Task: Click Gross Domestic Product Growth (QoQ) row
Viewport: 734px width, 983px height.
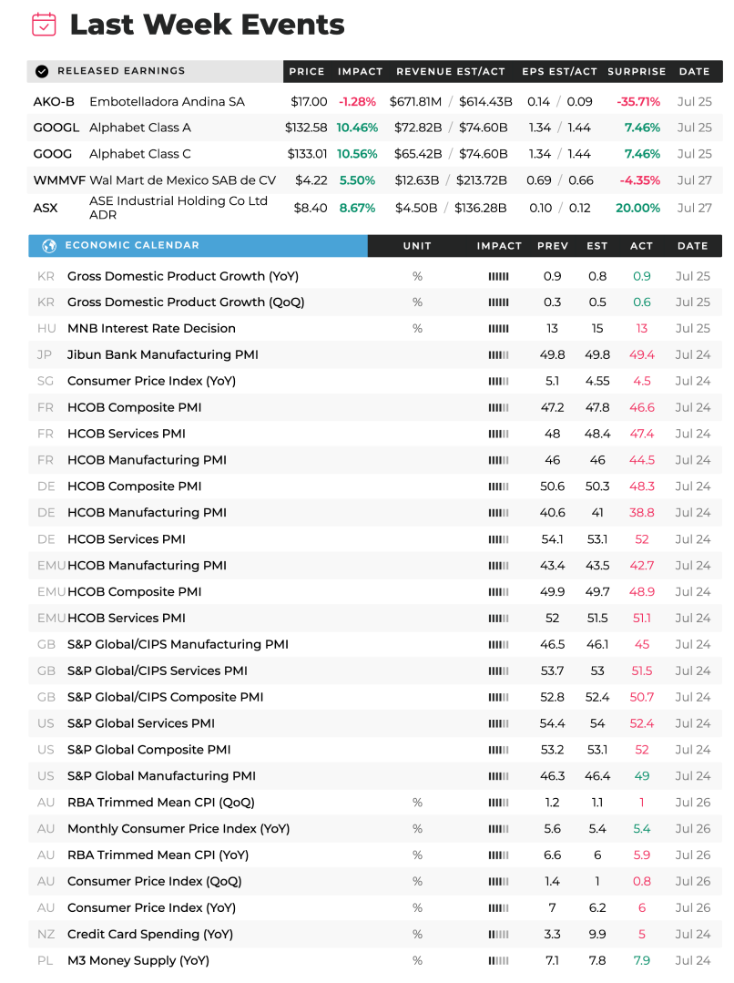Action: (x=375, y=302)
